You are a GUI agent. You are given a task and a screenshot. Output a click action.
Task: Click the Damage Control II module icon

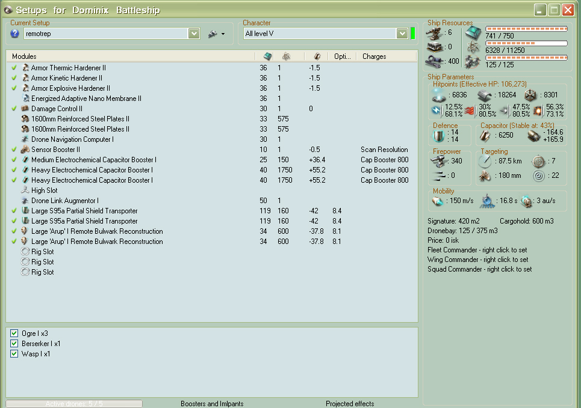click(25, 108)
